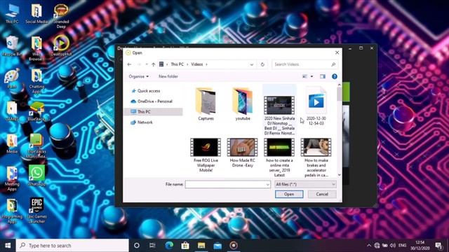Launch DesktopHut desktop shortcut
Image resolution: width=449 pixels, height=252 pixels.
pyautogui.click(x=61, y=45)
